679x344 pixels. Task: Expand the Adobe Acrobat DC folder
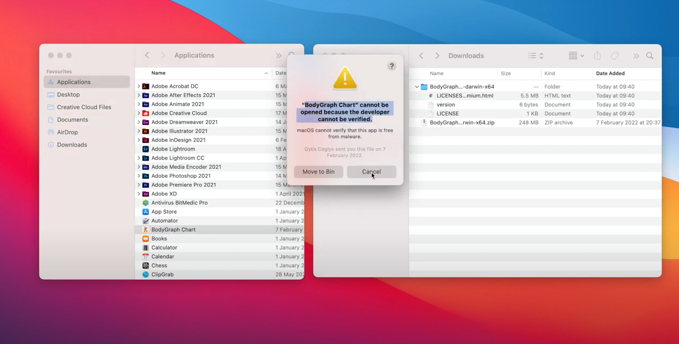139,86
